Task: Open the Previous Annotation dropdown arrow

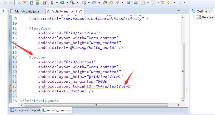Action: (x=158, y=3)
